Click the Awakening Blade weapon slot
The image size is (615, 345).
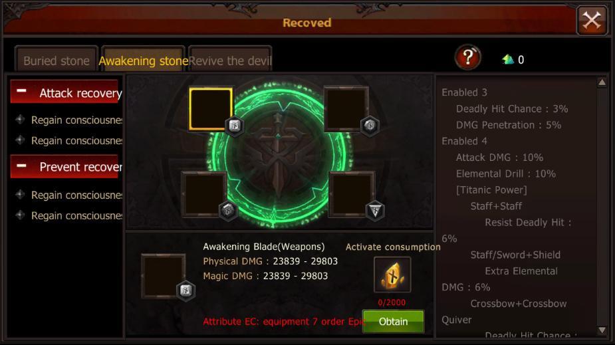click(x=163, y=276)
